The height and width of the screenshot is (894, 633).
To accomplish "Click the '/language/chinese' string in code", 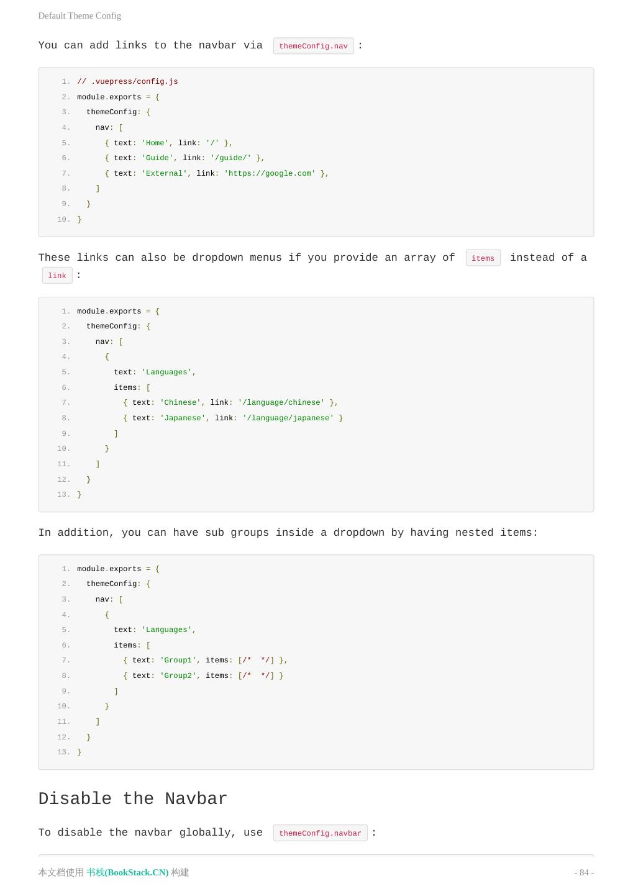I will [281, 402].
